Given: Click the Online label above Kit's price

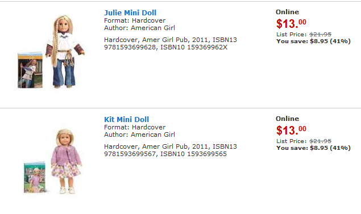Looking at the screenshot, I should (287, 119).
